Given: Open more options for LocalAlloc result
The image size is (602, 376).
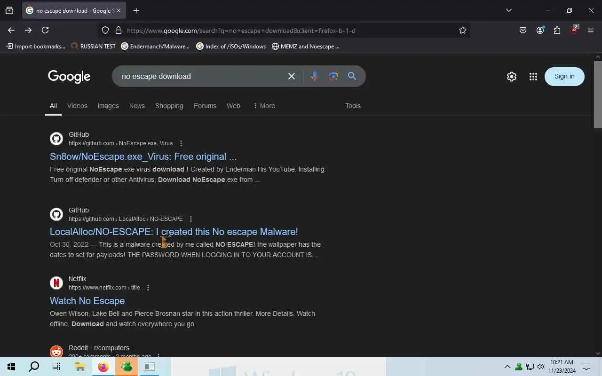Looking at the screenshot, I should click(191, 219).
